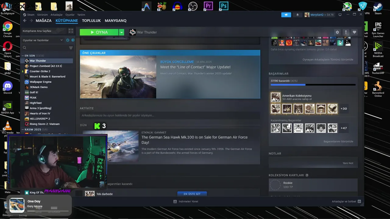Screen dimensions: 390x219
Task: Click the activity comment input field
Action: (170, 115)
